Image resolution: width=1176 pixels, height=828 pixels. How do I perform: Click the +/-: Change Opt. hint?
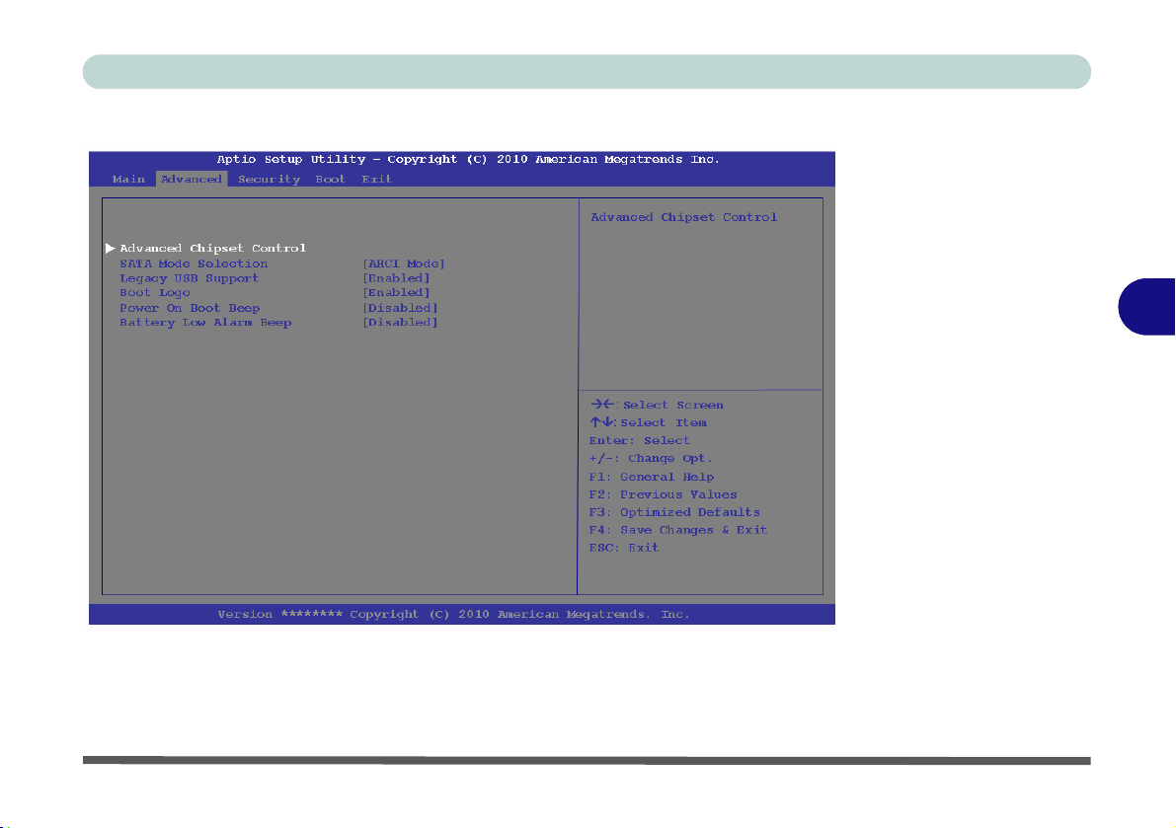[x=651, y=459]
